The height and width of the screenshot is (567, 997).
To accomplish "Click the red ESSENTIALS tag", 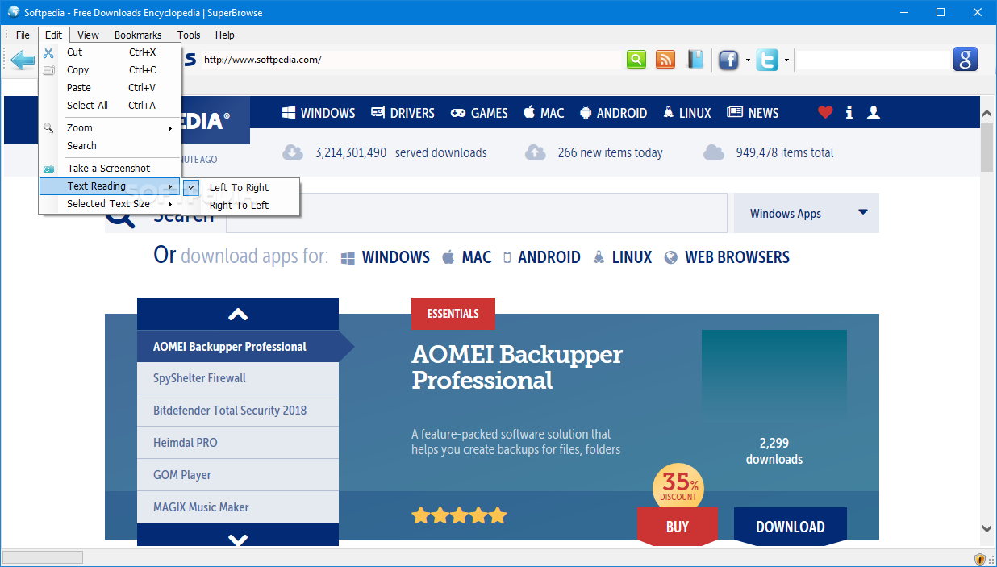I will [x=453, y=314].
